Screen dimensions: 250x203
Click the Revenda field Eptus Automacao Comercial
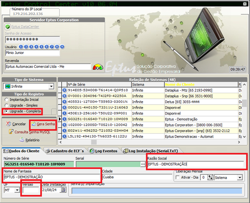click(48, 66)
